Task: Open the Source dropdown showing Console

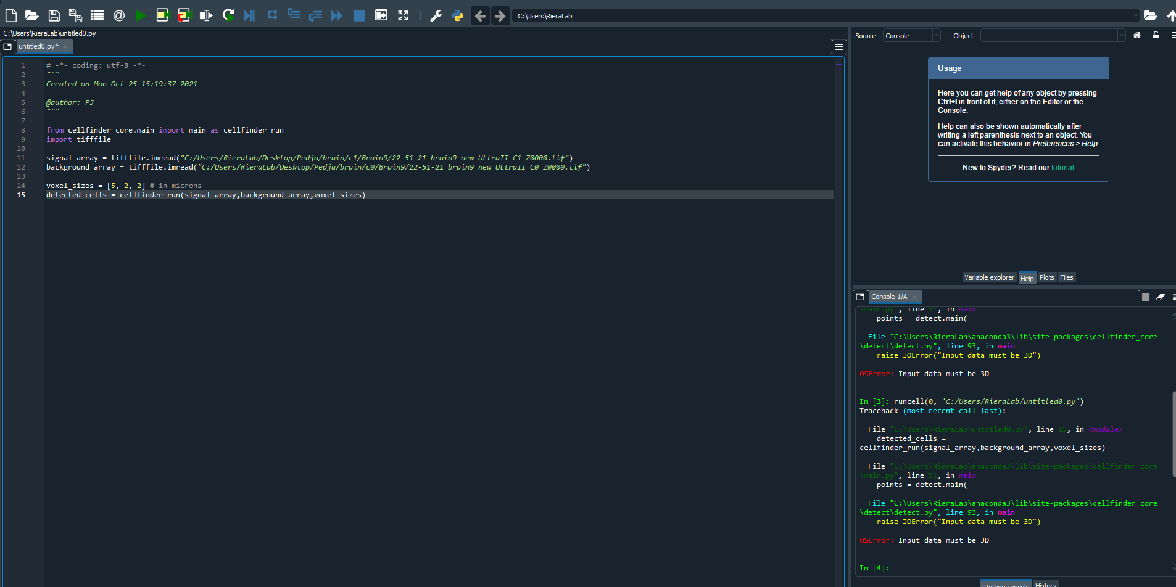Action: 912,35
